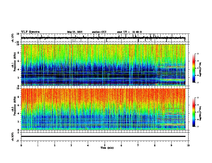Click the ch.1 spectrogram emission band near 4.6 kHz
Screen dimensions: 212x163
(x=171, y=67)
